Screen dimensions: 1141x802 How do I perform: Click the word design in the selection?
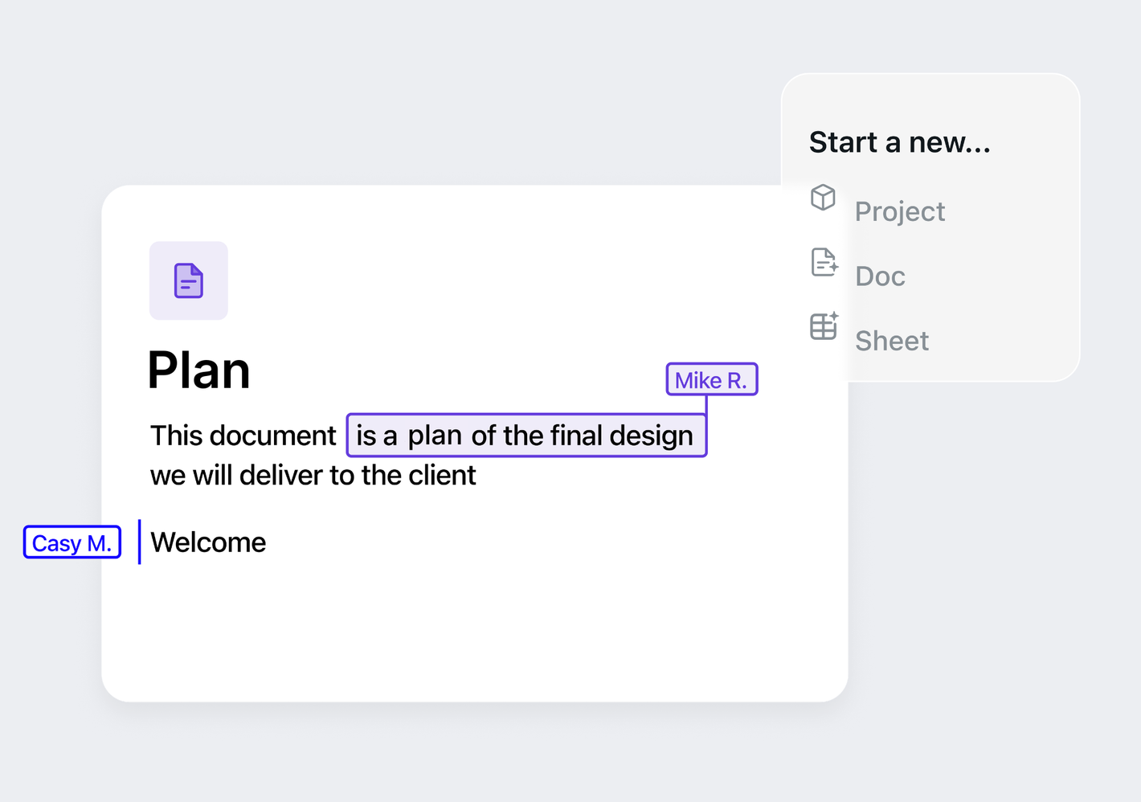click(x=651, y=436)
